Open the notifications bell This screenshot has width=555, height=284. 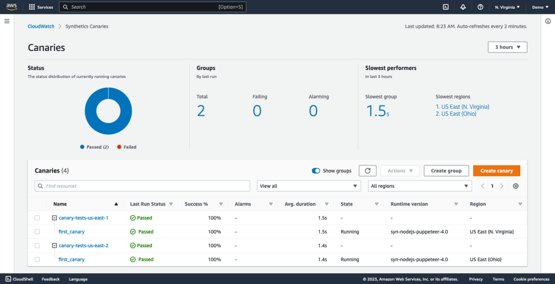463,7
